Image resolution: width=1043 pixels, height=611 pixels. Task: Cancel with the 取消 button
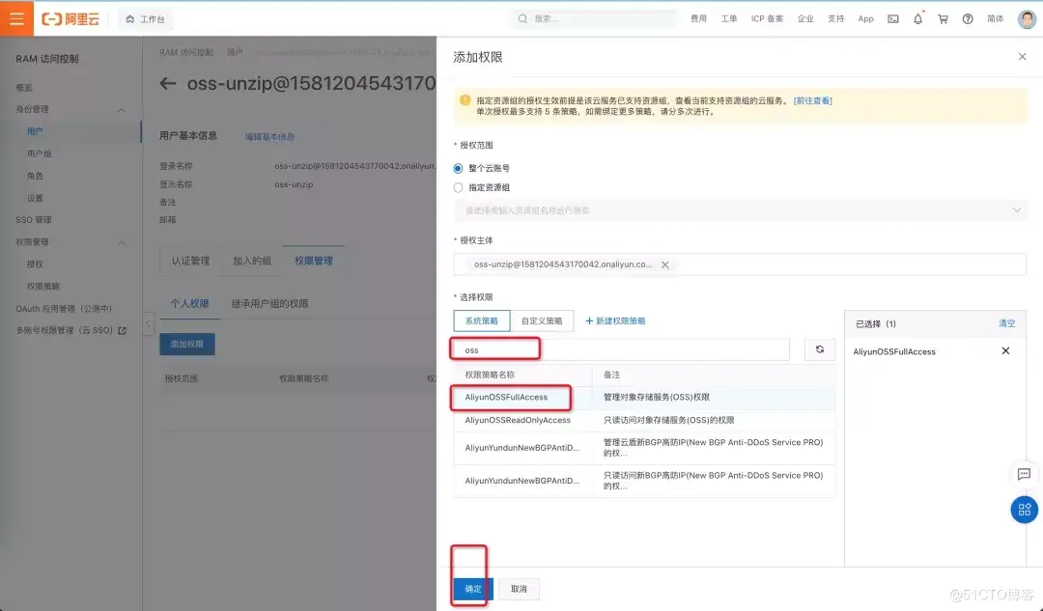click(519, 589)
